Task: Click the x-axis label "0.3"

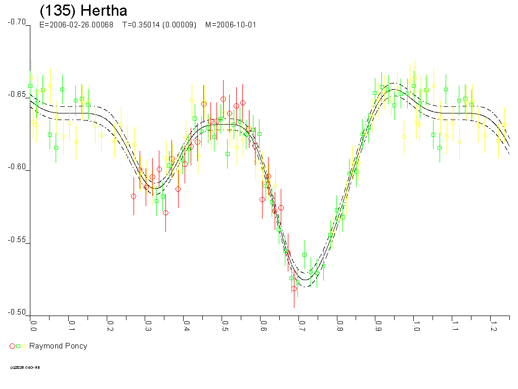Action: pyautogui.click(x=148, y=326)
